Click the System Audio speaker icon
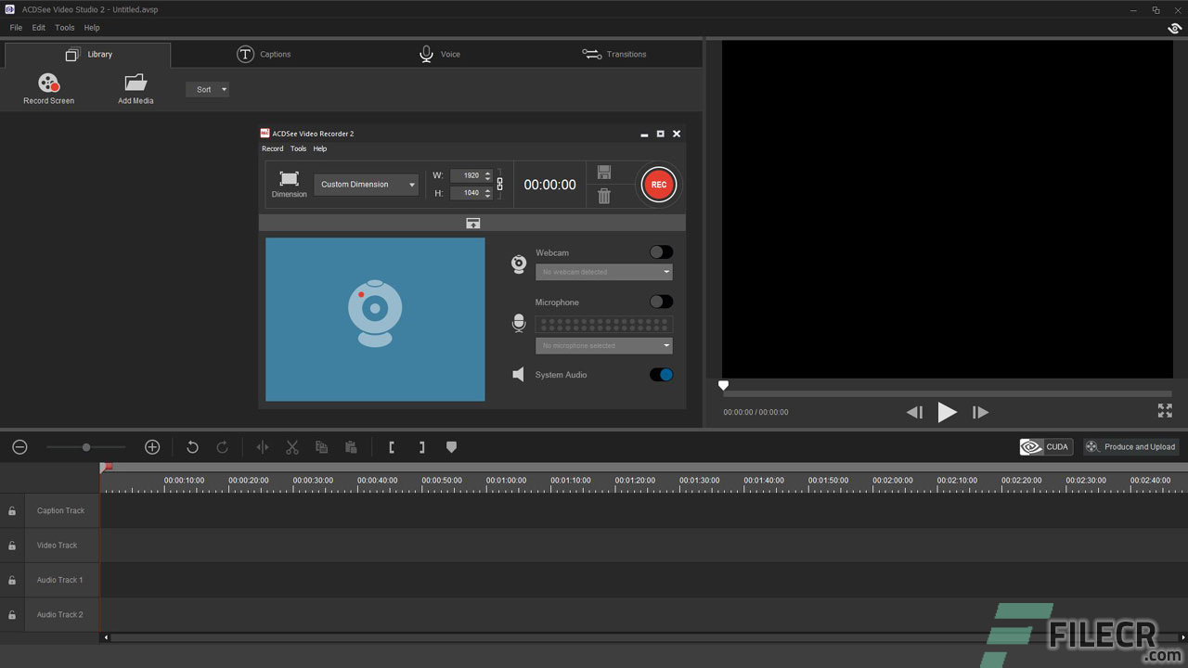Viewport: 1188px width, 668px height. point(519,375)
